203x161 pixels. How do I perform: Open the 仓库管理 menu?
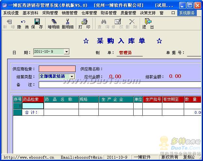89,13
